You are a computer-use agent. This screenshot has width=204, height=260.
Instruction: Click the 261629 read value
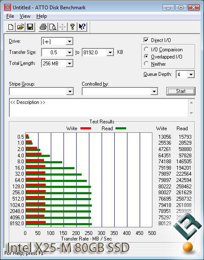click(184, 193)
